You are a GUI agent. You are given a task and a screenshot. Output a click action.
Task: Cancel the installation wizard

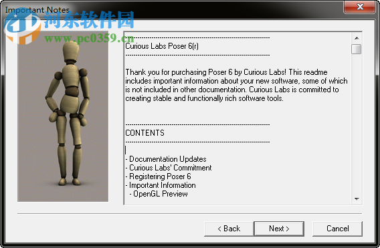tap(337, 229)
